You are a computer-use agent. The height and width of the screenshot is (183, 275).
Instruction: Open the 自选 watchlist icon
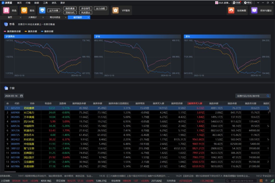[6, 10]
